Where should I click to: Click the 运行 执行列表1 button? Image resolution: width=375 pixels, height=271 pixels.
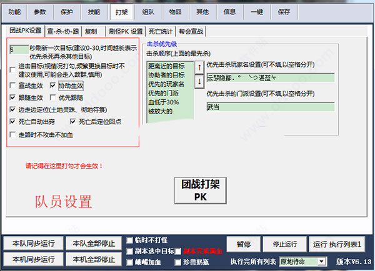(x=337, y=244)
